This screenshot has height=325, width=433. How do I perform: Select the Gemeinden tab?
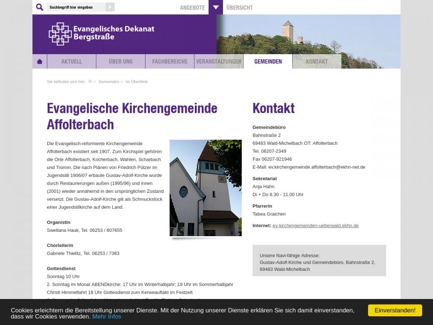tap(268, 62)
